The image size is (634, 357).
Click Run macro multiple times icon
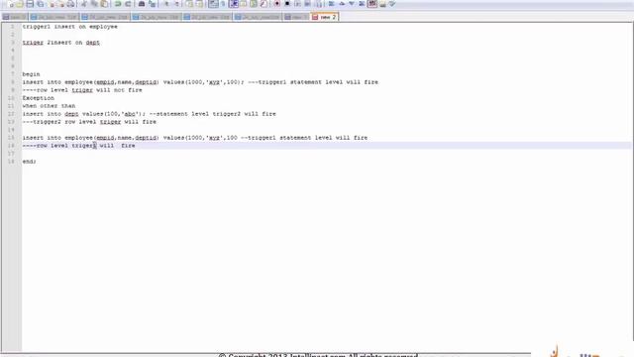[307, 4]
